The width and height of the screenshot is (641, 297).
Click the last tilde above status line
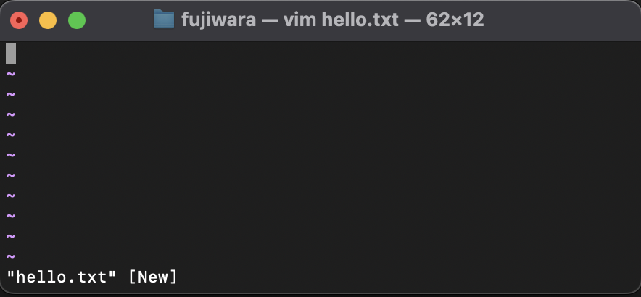pyautogui.click(x=11, y=256)
